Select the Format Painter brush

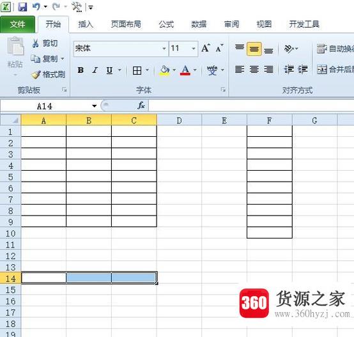click(48, 75)
